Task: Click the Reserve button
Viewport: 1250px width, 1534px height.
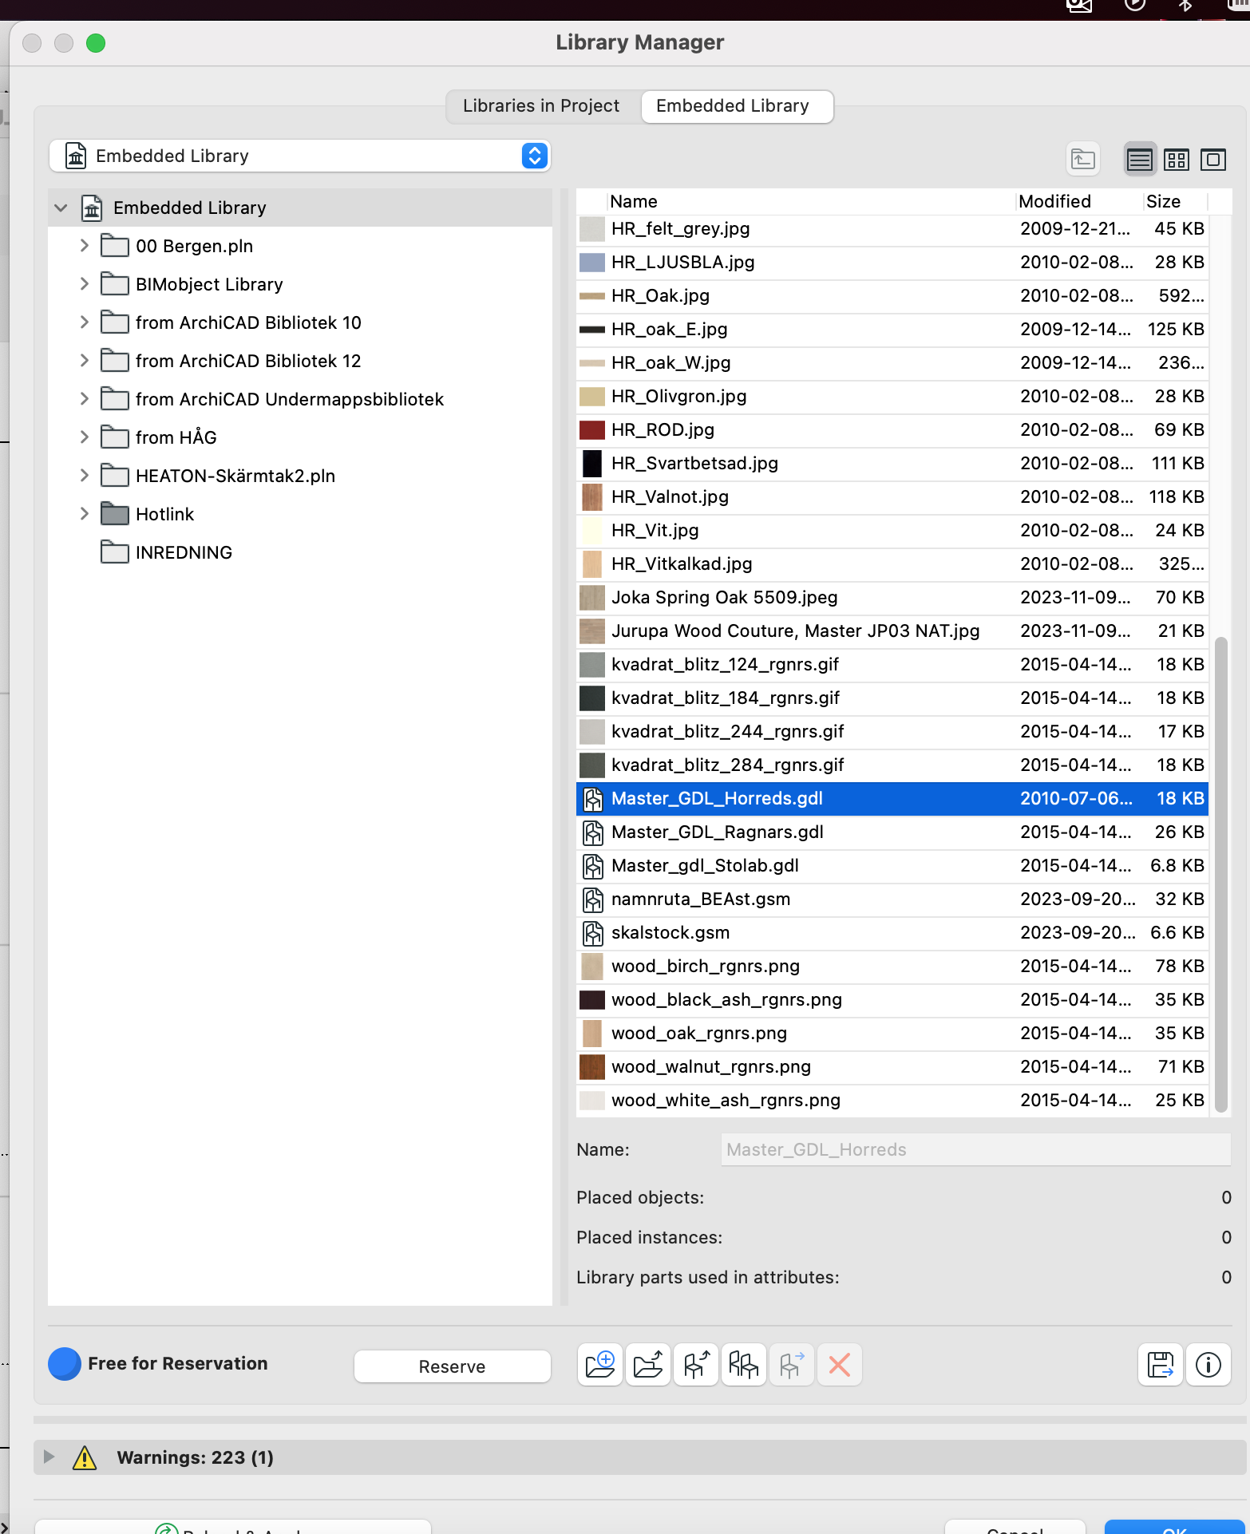Action: tap(452, 1366)
